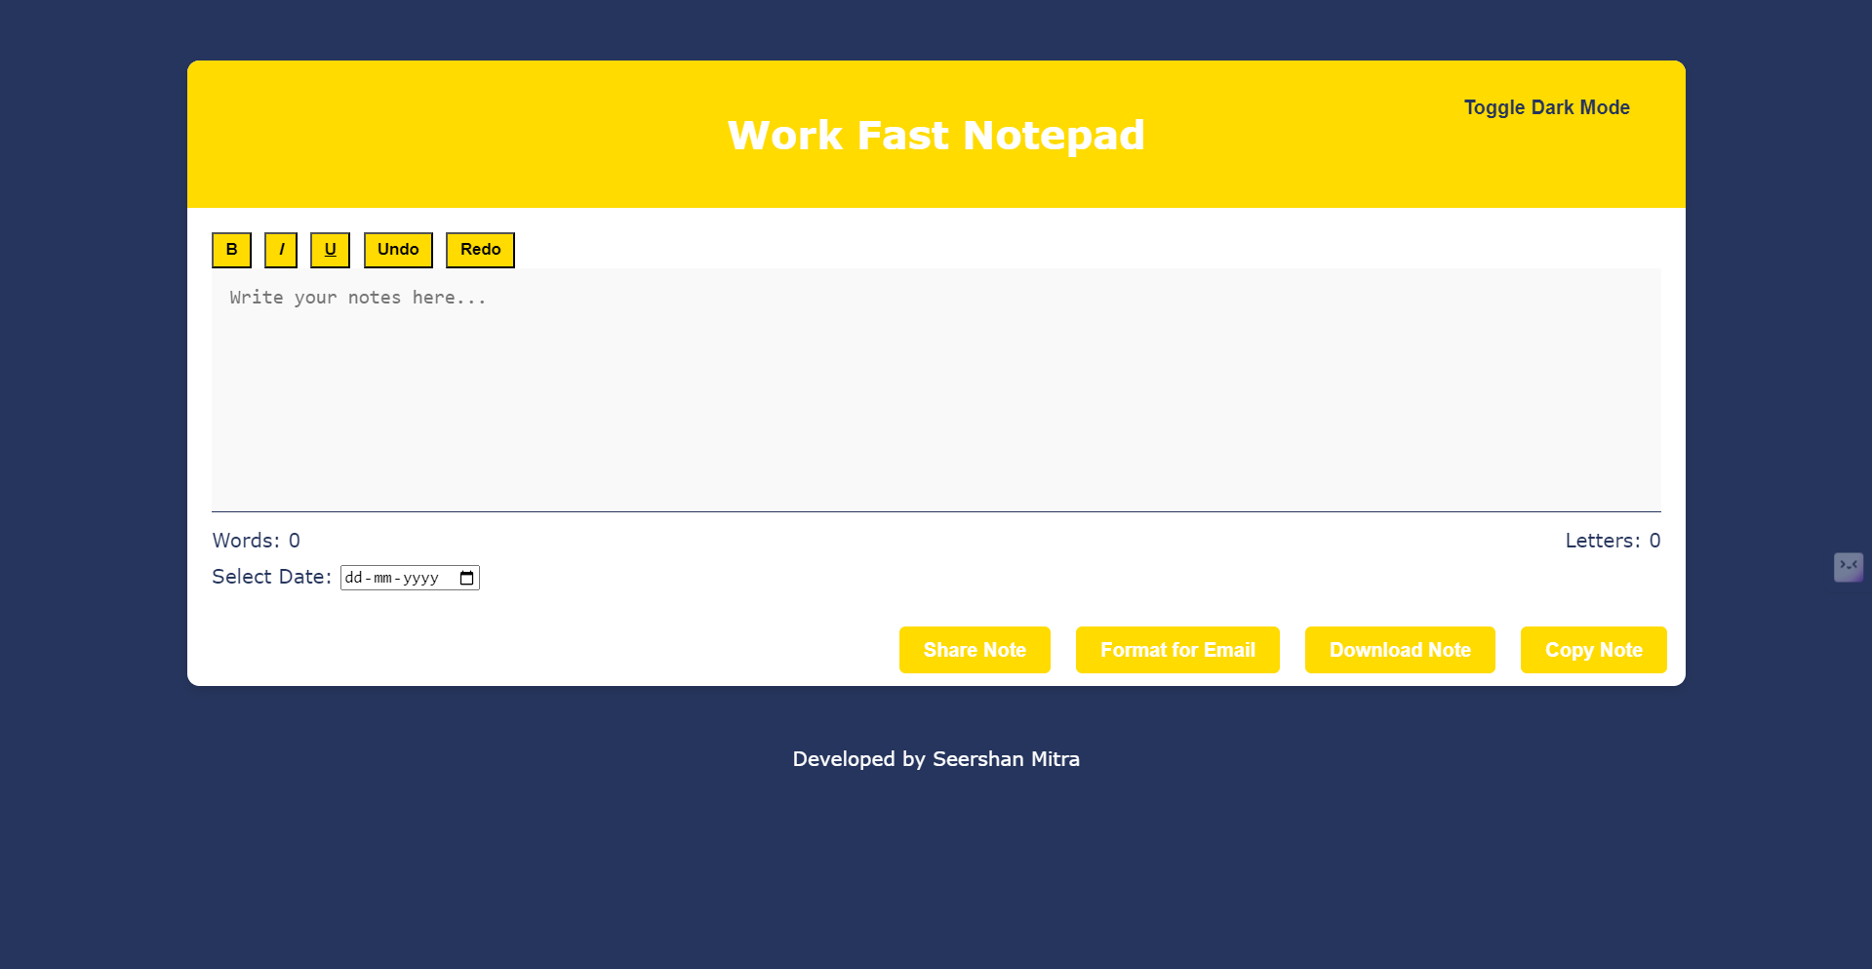This screenshot has width=1872, height=969.
Task: Select the day portion of the date field
Action: click(353, 578)
